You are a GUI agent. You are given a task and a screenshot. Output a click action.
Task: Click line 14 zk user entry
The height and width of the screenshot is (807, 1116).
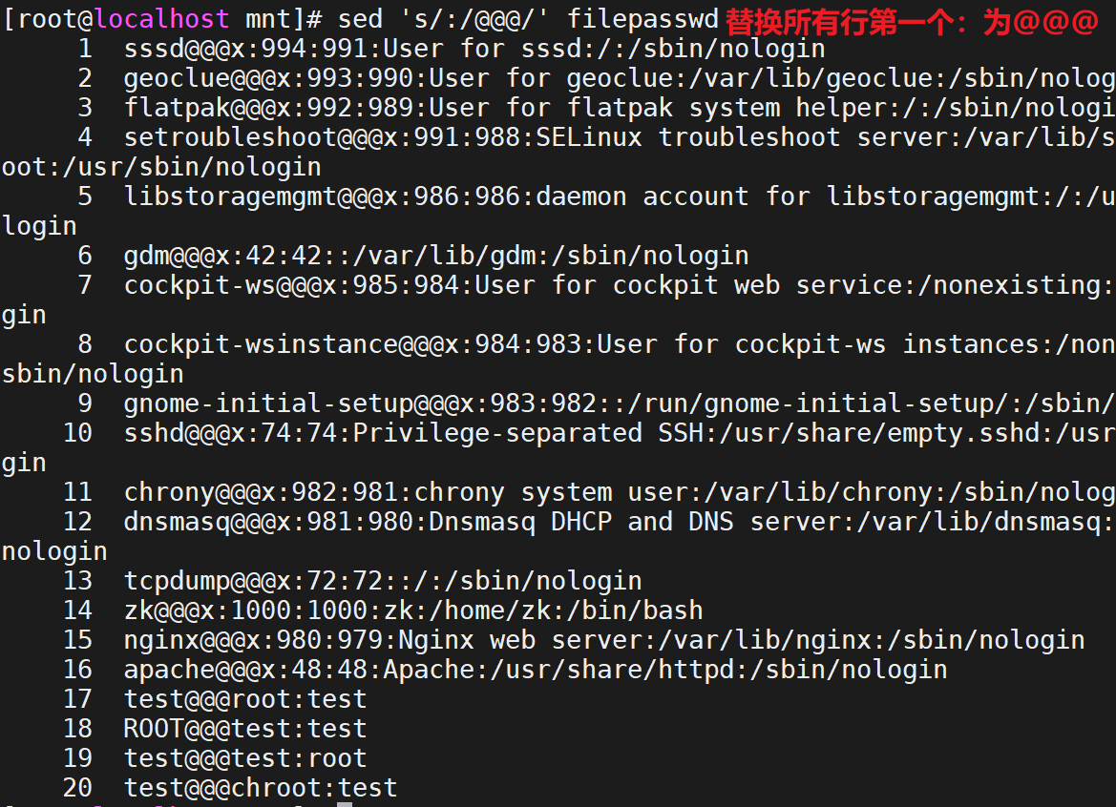413,610
